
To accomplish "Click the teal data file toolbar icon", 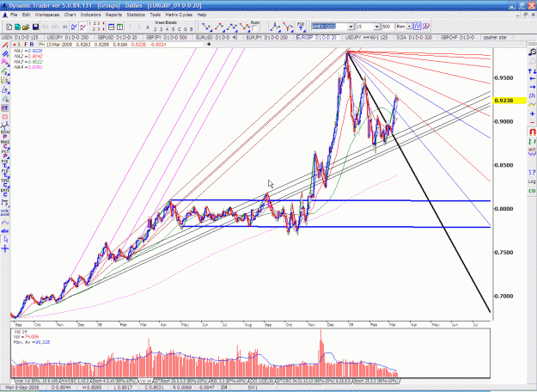I will (17, 27).
